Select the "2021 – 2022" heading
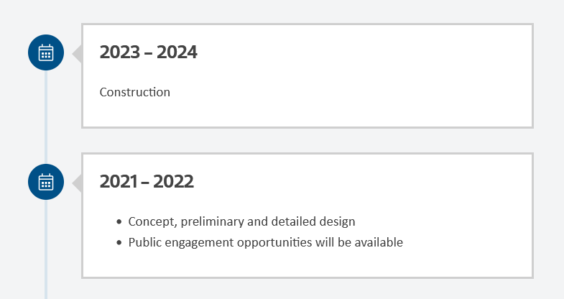Image resolution: width=564 pixels, height=299 pixels. click(147, 182)
